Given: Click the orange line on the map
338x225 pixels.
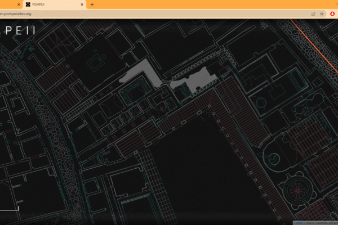Looking at the screenshot, I should [x=315, y=44].
